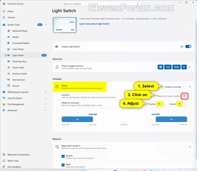Click the 6:00 AM timeline label
Screen dimensions: 197x171
point(93,114)
